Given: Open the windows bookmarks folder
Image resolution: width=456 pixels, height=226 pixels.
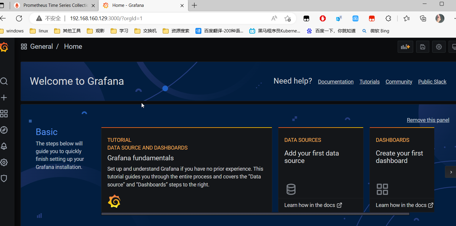Looking at the screenshot, I should [x=12, y=31].
